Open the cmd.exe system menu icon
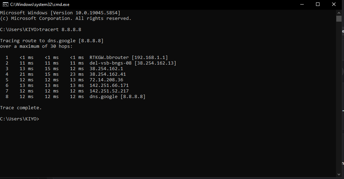Screen dimensions: 344x179 [x=6, y=5]
